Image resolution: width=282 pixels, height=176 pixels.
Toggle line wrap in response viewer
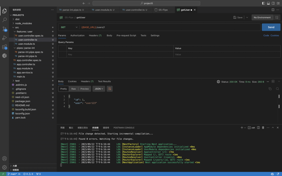pyautogui.click(x=110, y=89)
